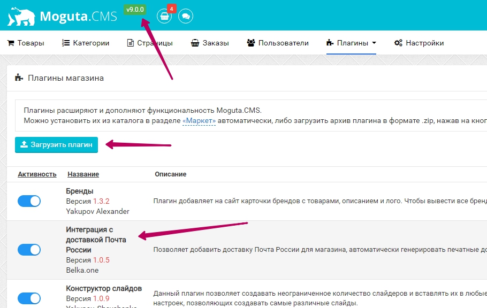Screen dimensions: 487x308
Task: Click the gears icon beside Настройки
Action: (x=398, y=43)
